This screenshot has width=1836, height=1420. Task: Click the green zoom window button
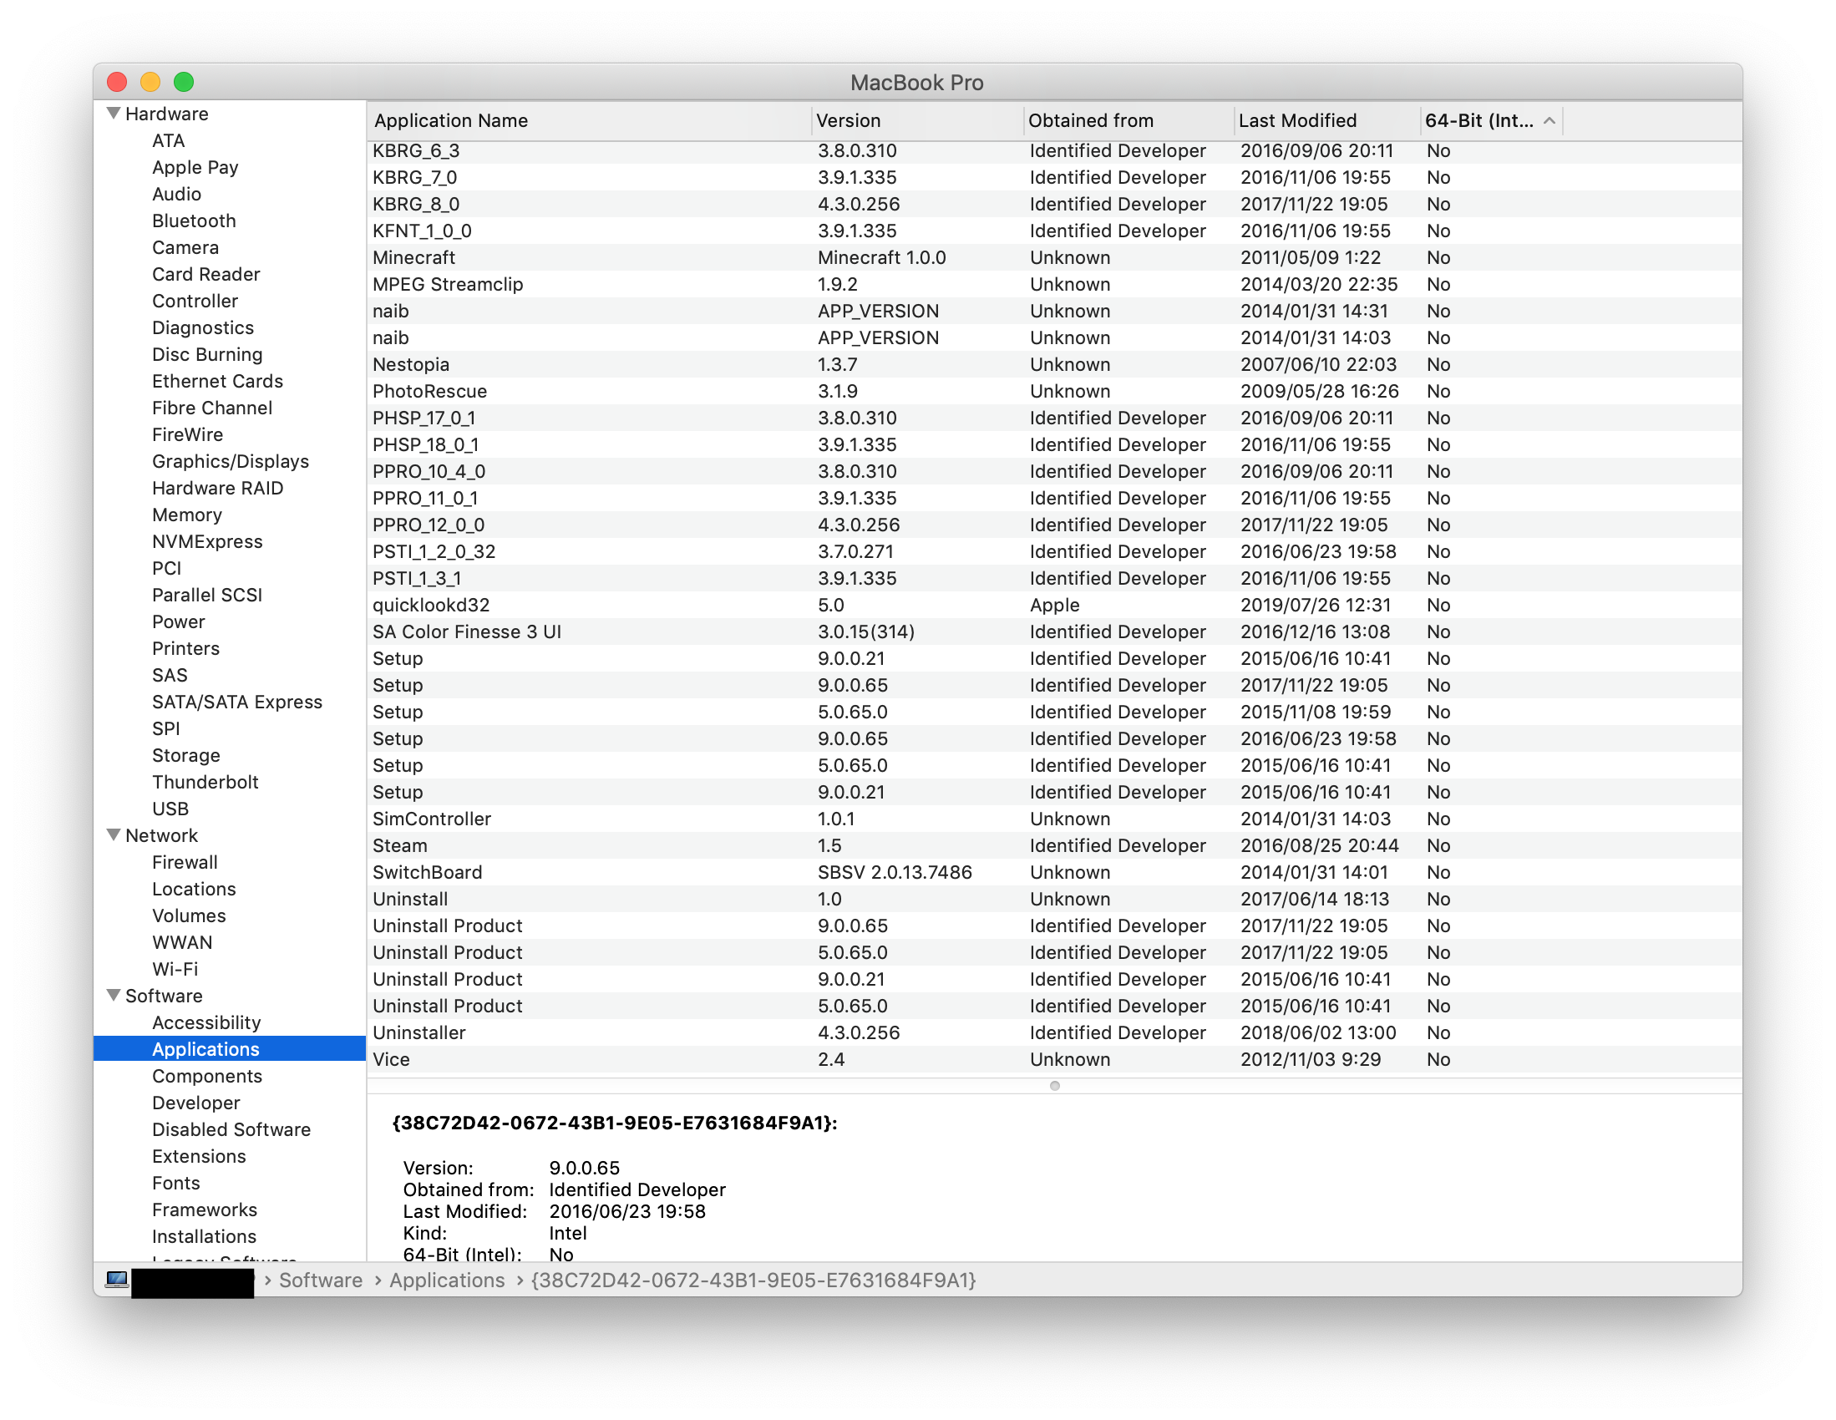pyautogui.click(x=184, y=83)
